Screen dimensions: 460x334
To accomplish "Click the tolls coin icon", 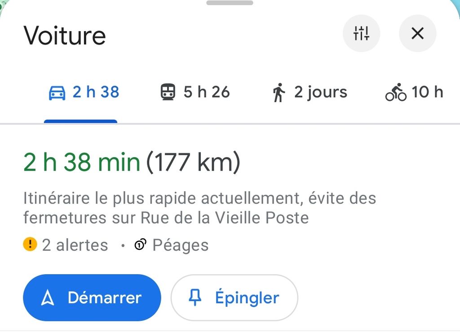I will pyautogui.click(x=141, y=245).
